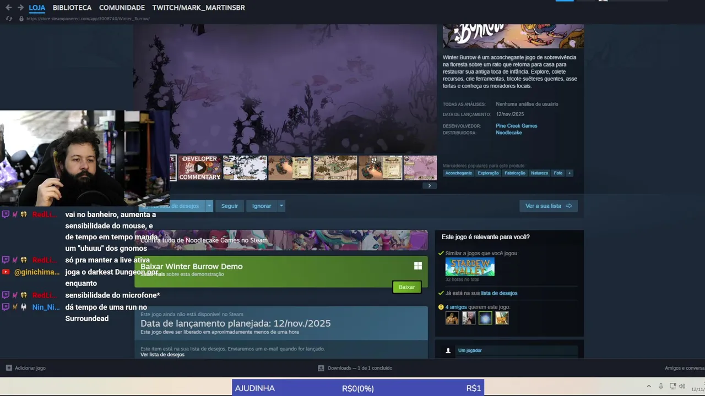Open the COMUNIDADE tab
Image resolution: width=705 pixels, height=396 pixels.
click(122, 8)
